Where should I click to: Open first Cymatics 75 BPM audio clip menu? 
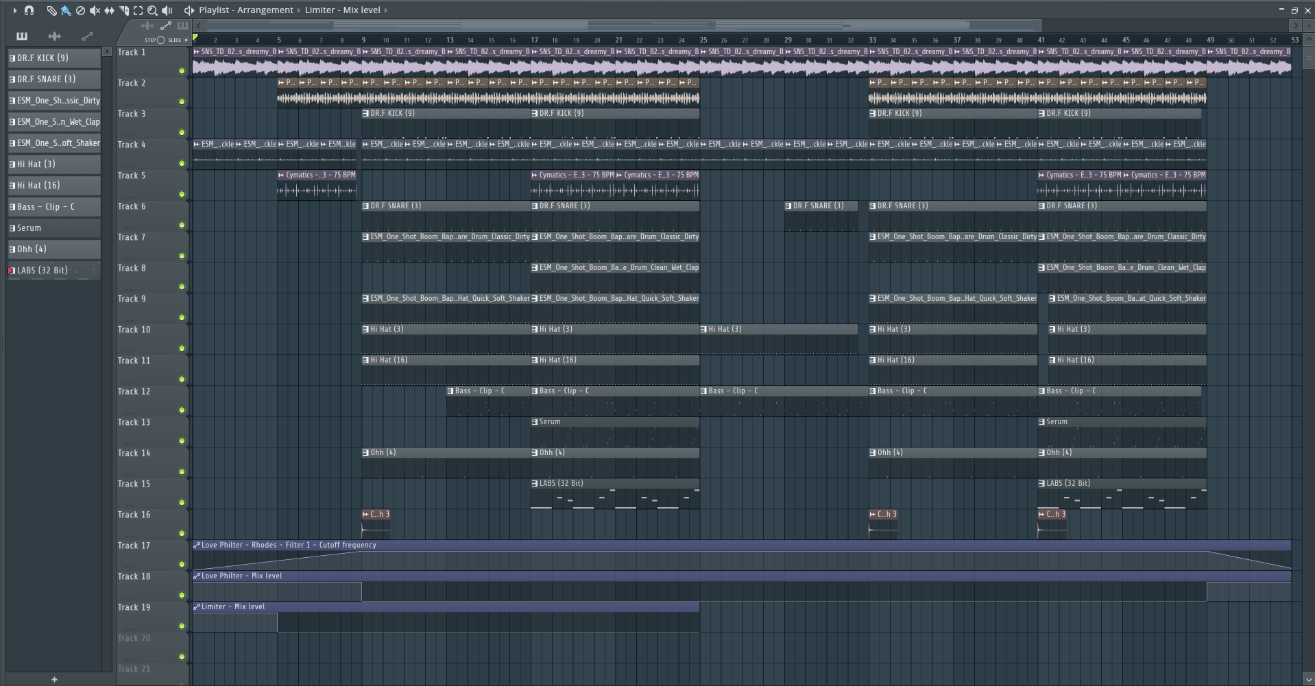pyautogui.click(x=281, y=175)
